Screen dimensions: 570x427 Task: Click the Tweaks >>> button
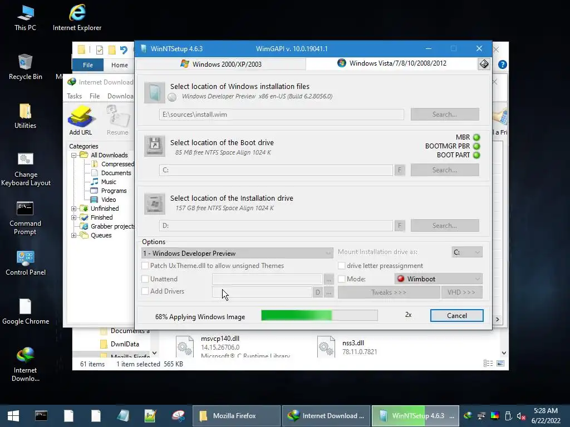click(x=389, y=292)
